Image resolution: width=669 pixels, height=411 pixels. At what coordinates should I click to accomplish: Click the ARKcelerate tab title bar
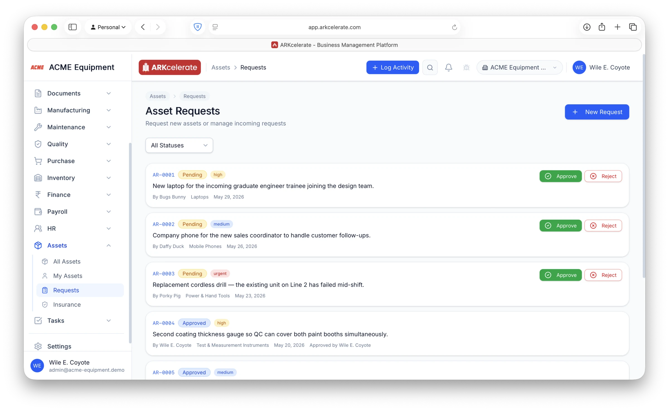334,45
